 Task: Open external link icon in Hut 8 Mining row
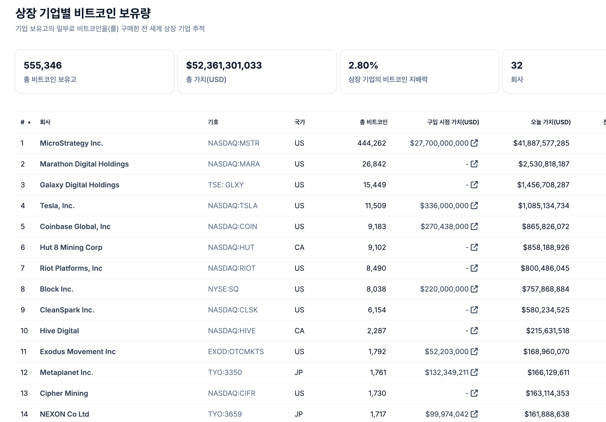point(474,247)
